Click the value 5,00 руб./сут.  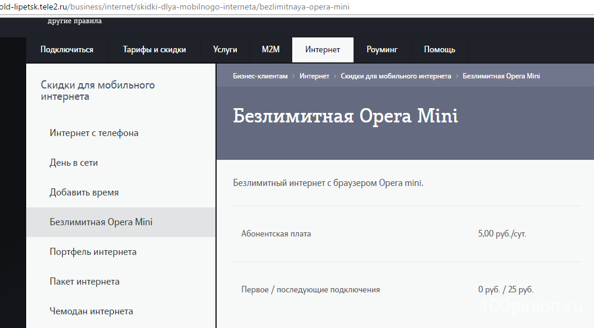(502, 234)
